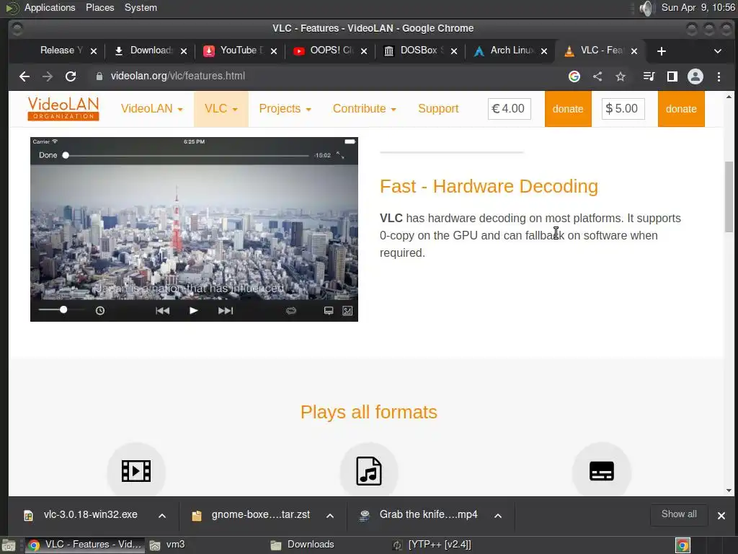Image resolution: width=738 pixels, height=554 pixels.
Task: Bookmark this page with the star
Action: (x=621, y=76)
